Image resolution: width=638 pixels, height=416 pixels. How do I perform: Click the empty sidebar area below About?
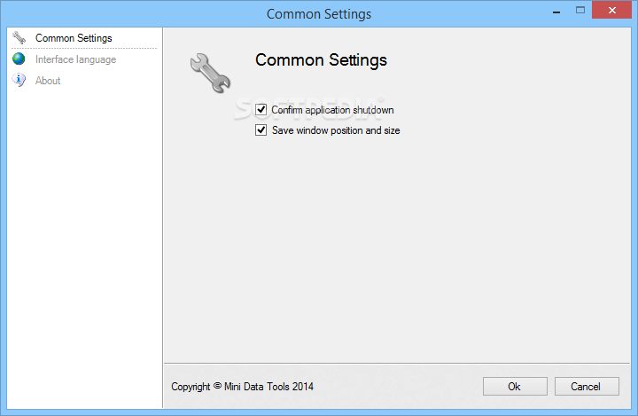(84, 245)
